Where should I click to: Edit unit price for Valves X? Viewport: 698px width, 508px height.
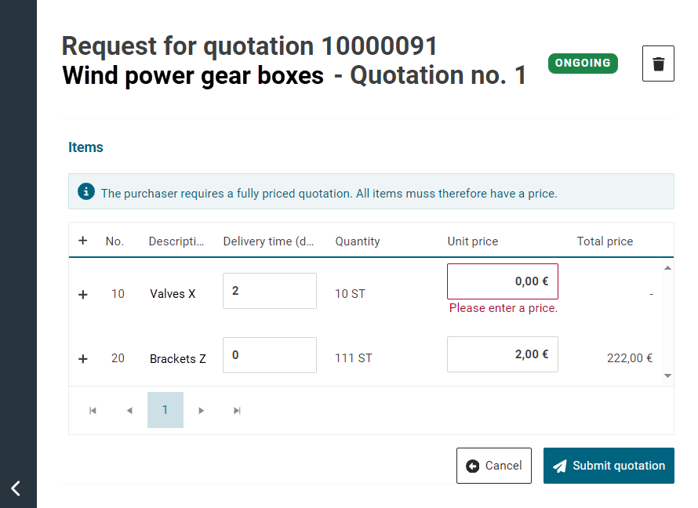[502, 281]
